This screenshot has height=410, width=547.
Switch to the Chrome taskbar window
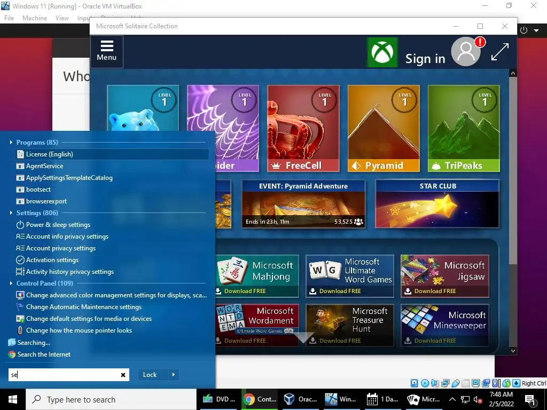[260, 399]
